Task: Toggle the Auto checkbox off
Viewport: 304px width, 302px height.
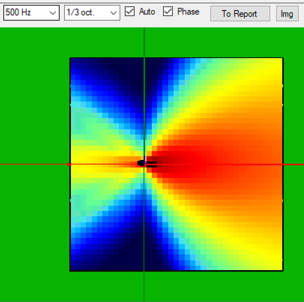Action: coord(129,12)
